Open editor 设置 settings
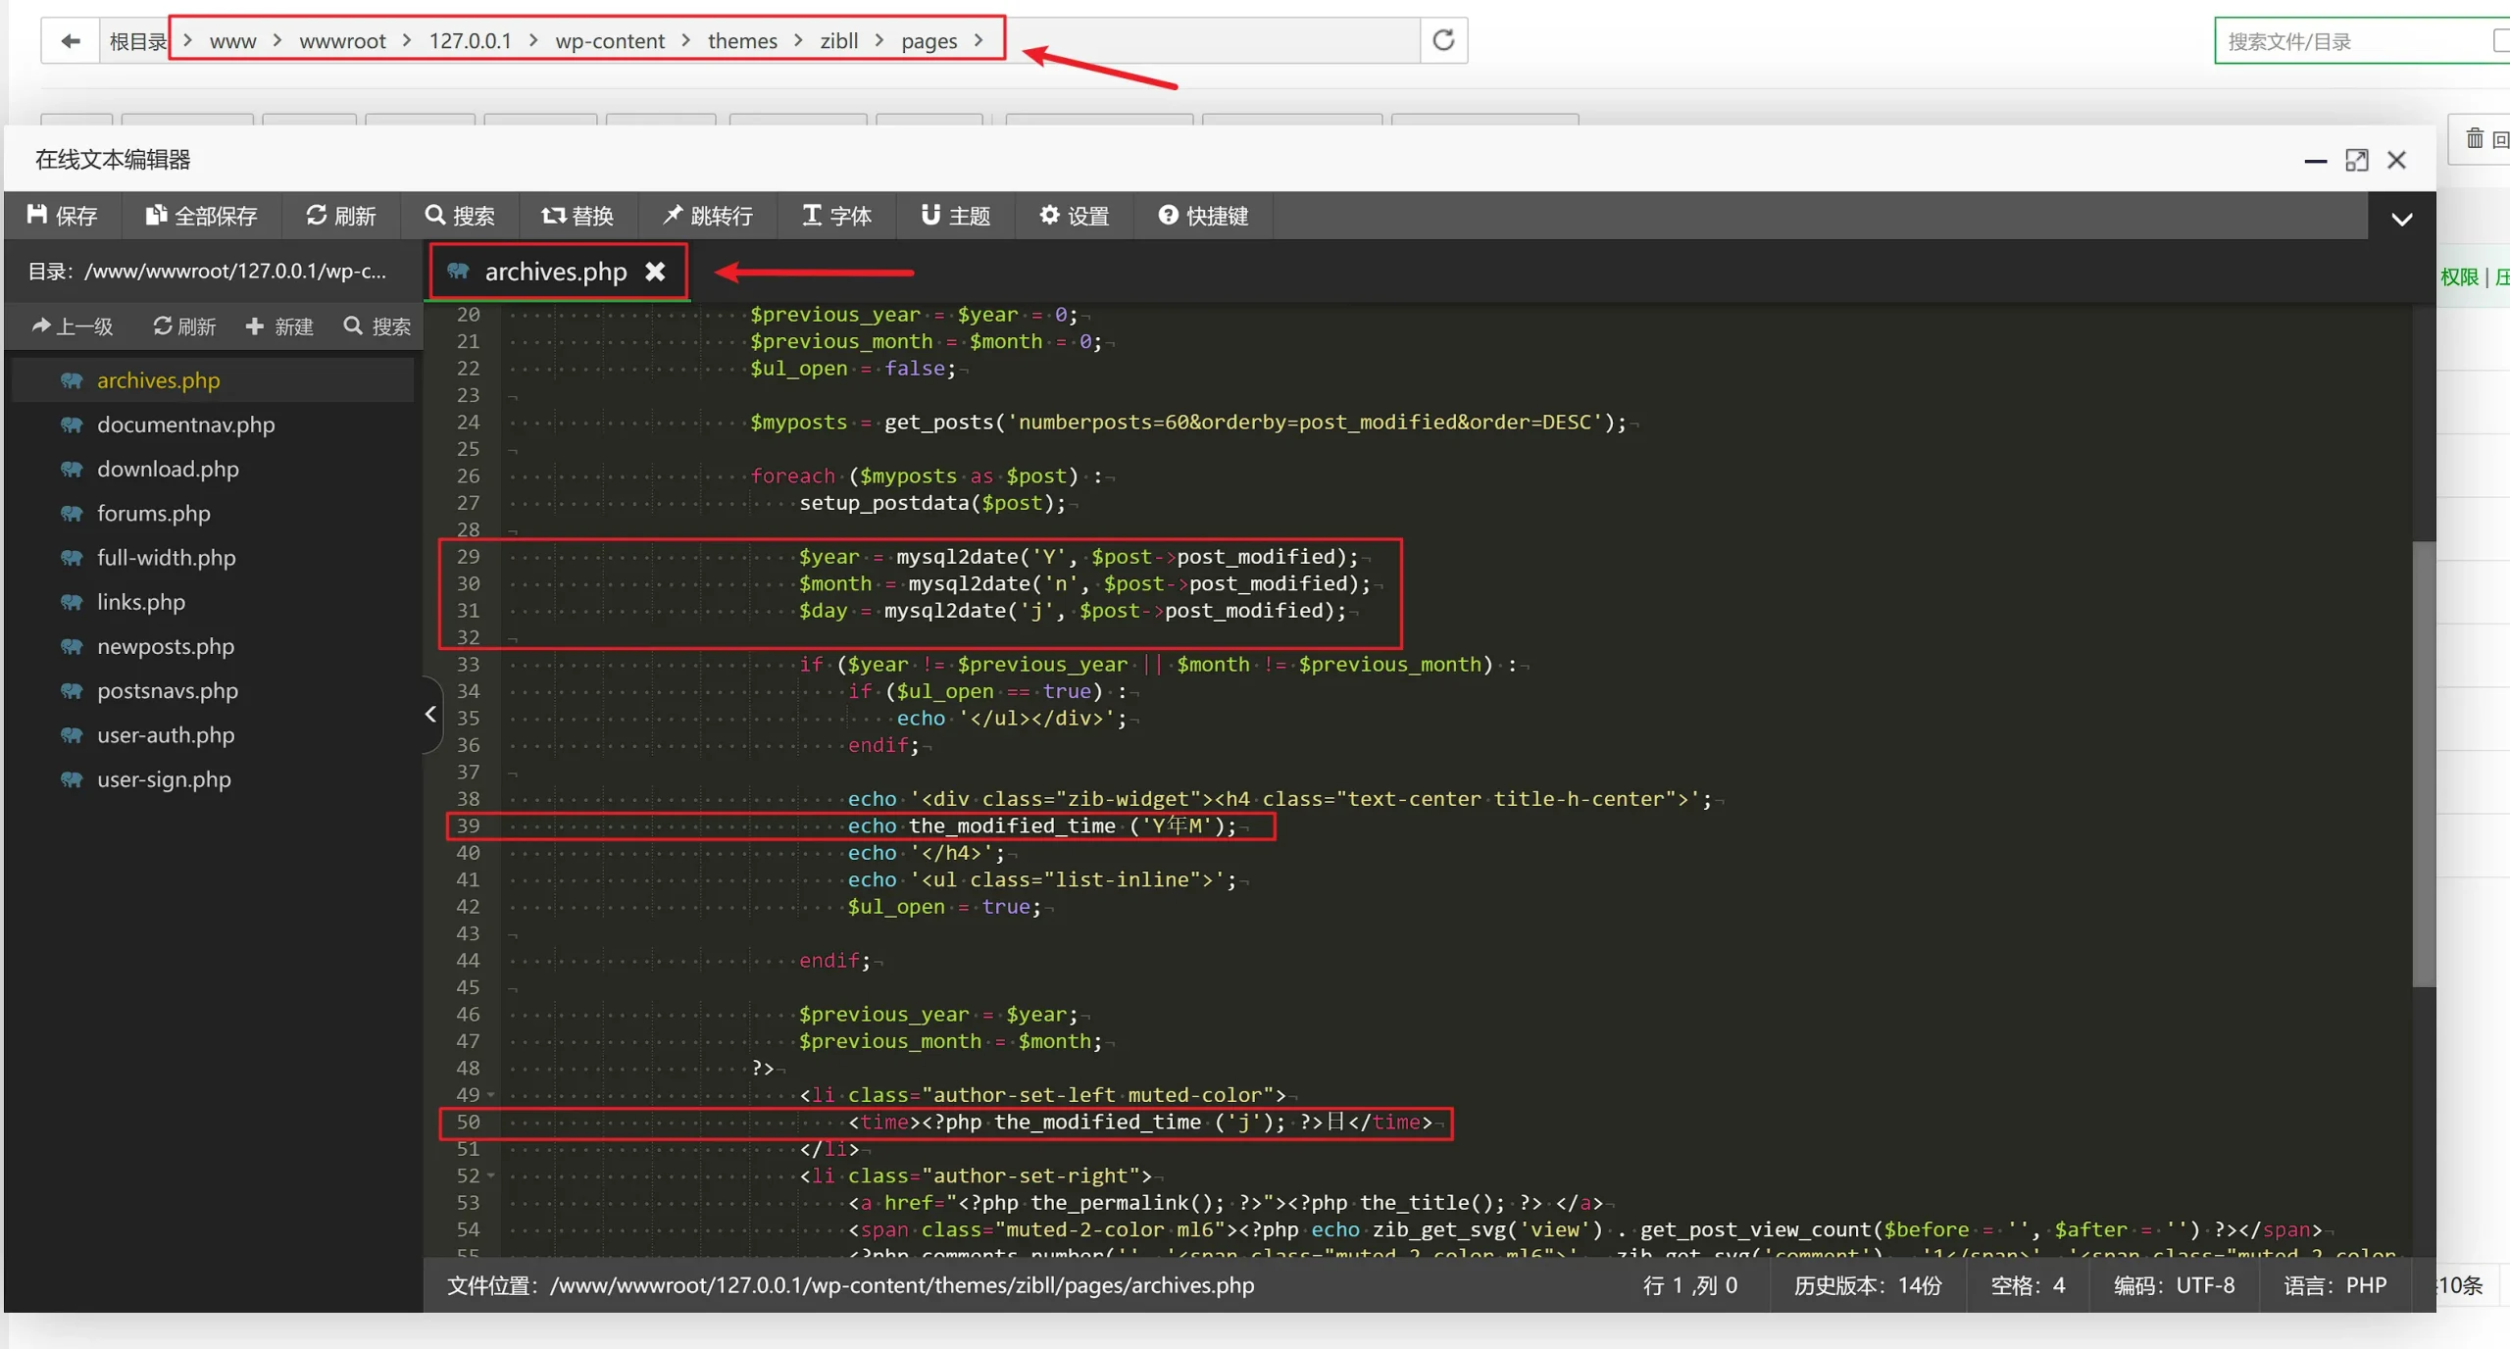This screenshot has height=1349, width=2510. click(x=1075, y=216)
